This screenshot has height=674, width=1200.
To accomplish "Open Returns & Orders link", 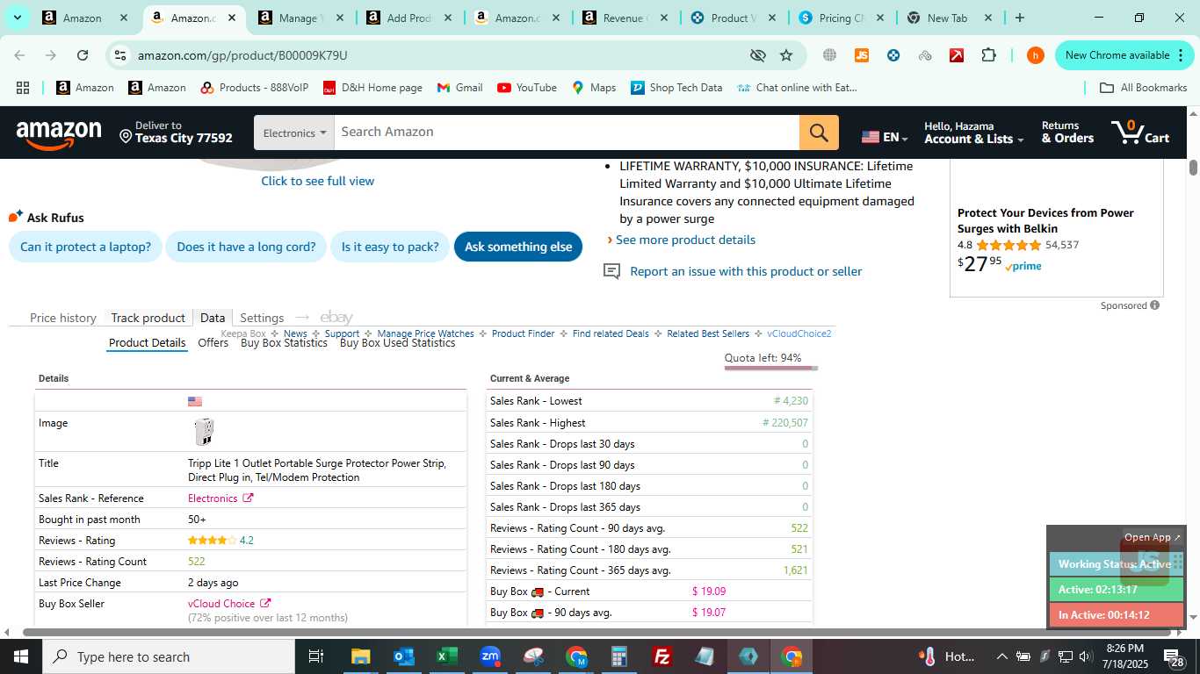I will pos(1067,133).
